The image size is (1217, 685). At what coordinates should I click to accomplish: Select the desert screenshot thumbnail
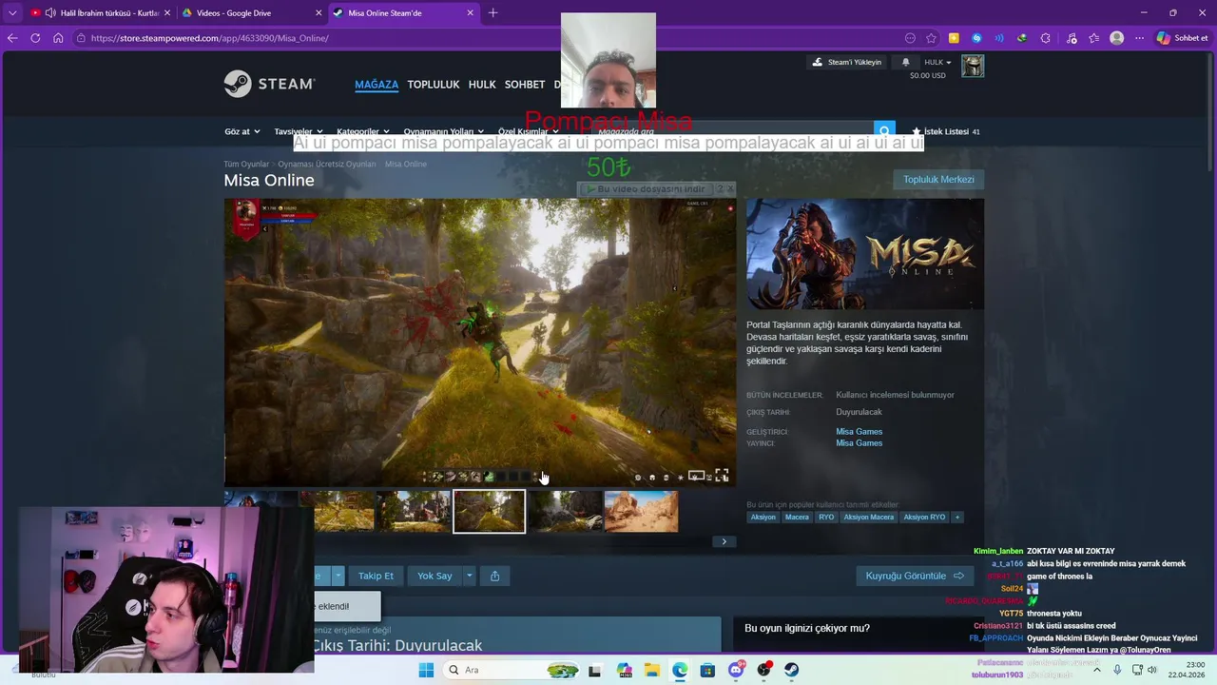coord(642,512)
